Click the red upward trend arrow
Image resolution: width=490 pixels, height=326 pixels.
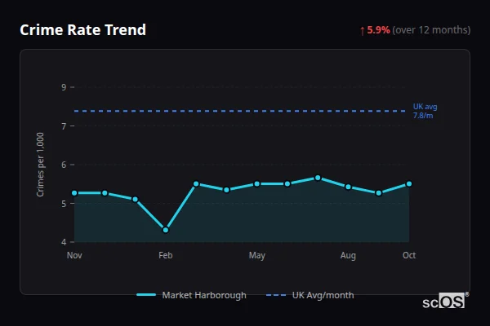point(362,31)
